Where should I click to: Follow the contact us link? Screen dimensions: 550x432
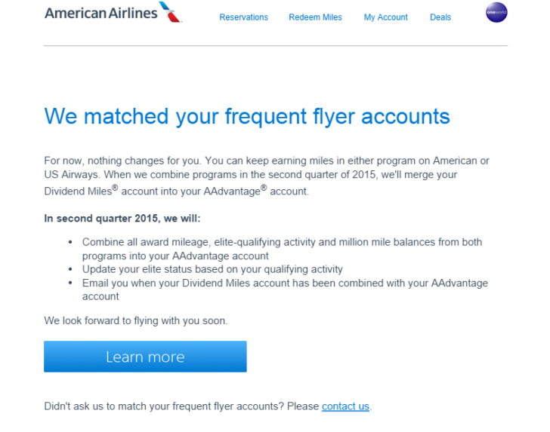(345, 406)
